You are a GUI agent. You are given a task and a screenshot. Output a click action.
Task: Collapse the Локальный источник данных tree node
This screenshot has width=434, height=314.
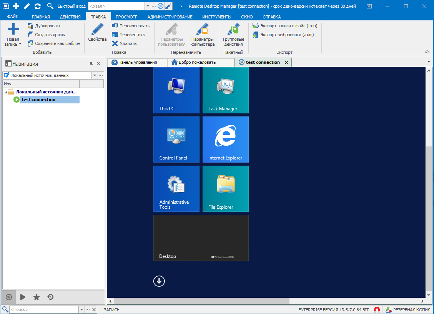coord(6,92)
